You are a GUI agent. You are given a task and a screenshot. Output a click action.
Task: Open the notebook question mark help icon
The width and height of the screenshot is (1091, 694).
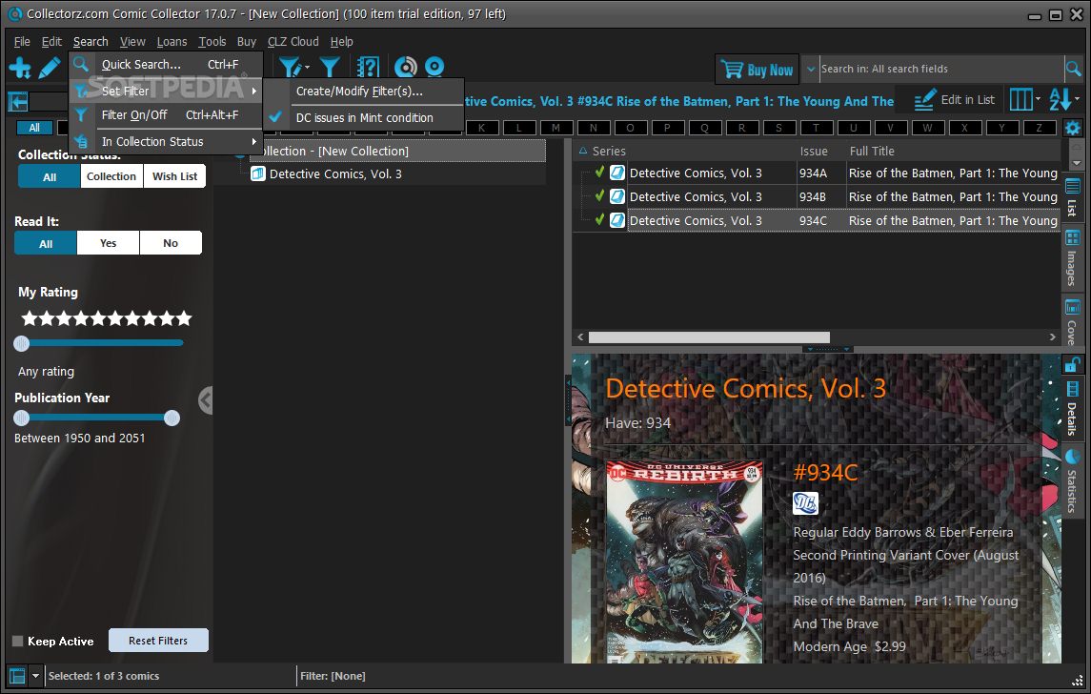(x=368, y=68)
